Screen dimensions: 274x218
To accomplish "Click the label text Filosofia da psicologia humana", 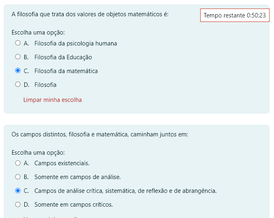I will click(76, 43).
